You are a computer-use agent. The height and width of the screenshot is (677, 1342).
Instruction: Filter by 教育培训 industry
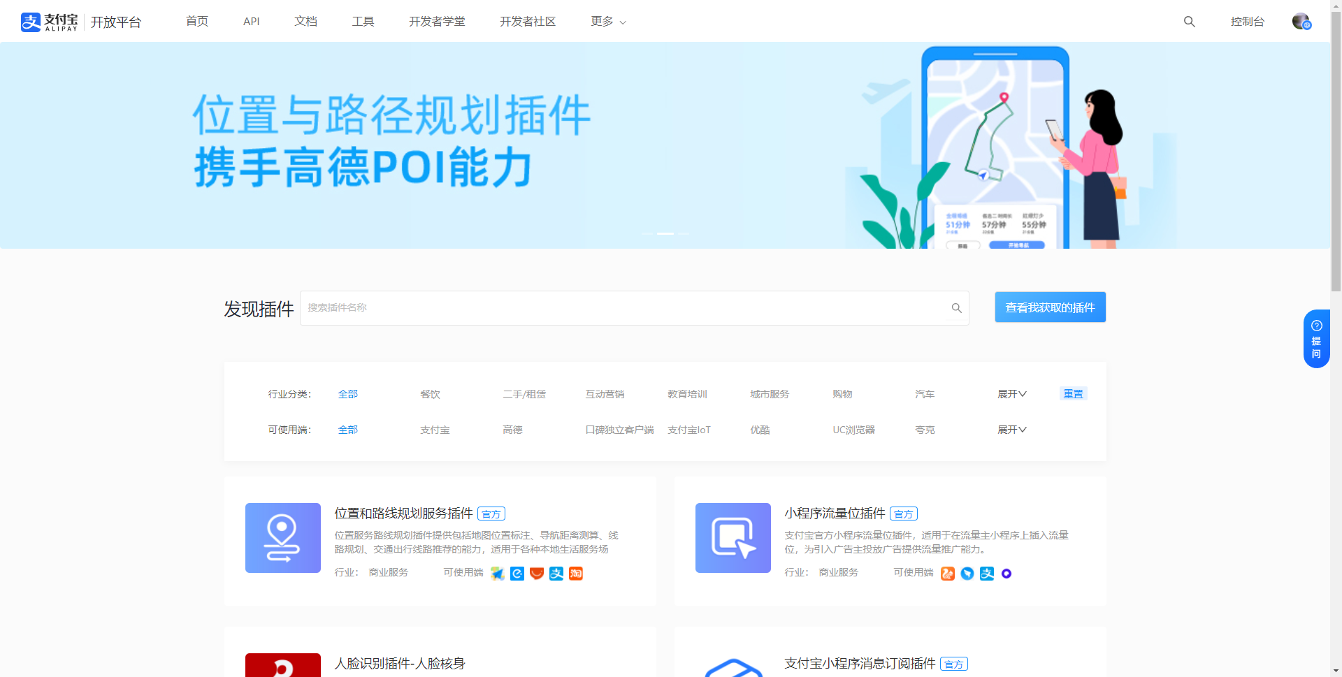coord(688,394)
